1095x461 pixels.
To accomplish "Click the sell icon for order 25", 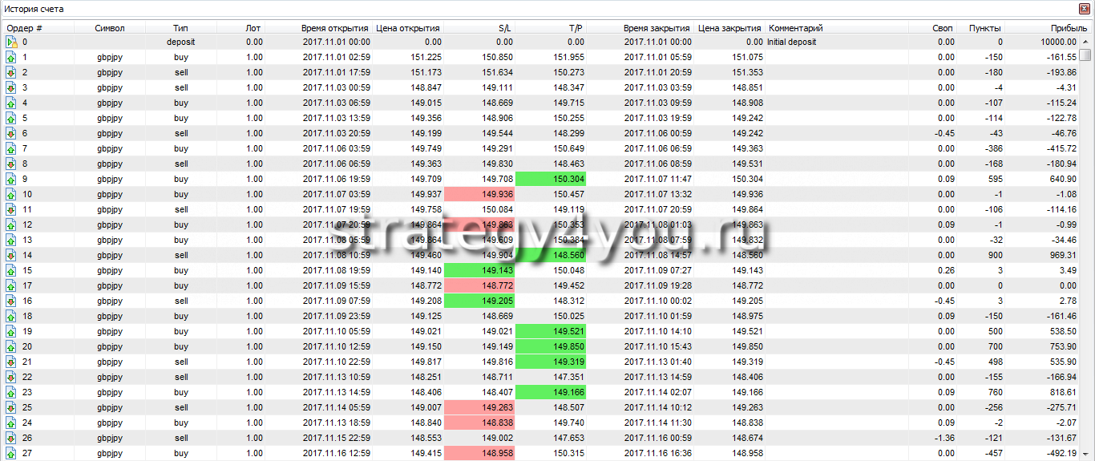I will (11, 408).
